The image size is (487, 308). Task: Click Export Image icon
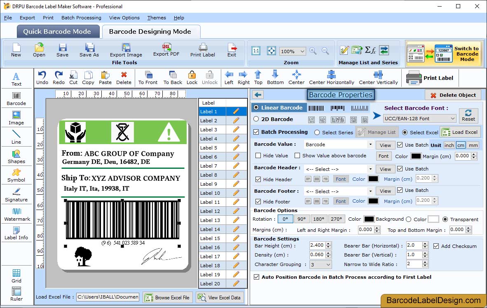pyautogui.click(x=126, y=50)
